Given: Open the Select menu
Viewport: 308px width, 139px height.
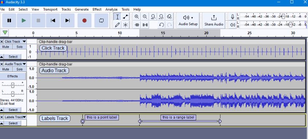Looking at the screenshot, I should [23, 9].
